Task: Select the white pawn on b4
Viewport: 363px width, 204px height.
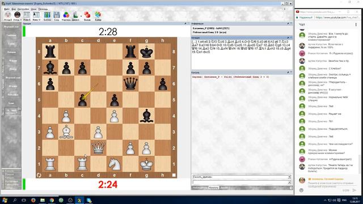Action: point(66,116)
